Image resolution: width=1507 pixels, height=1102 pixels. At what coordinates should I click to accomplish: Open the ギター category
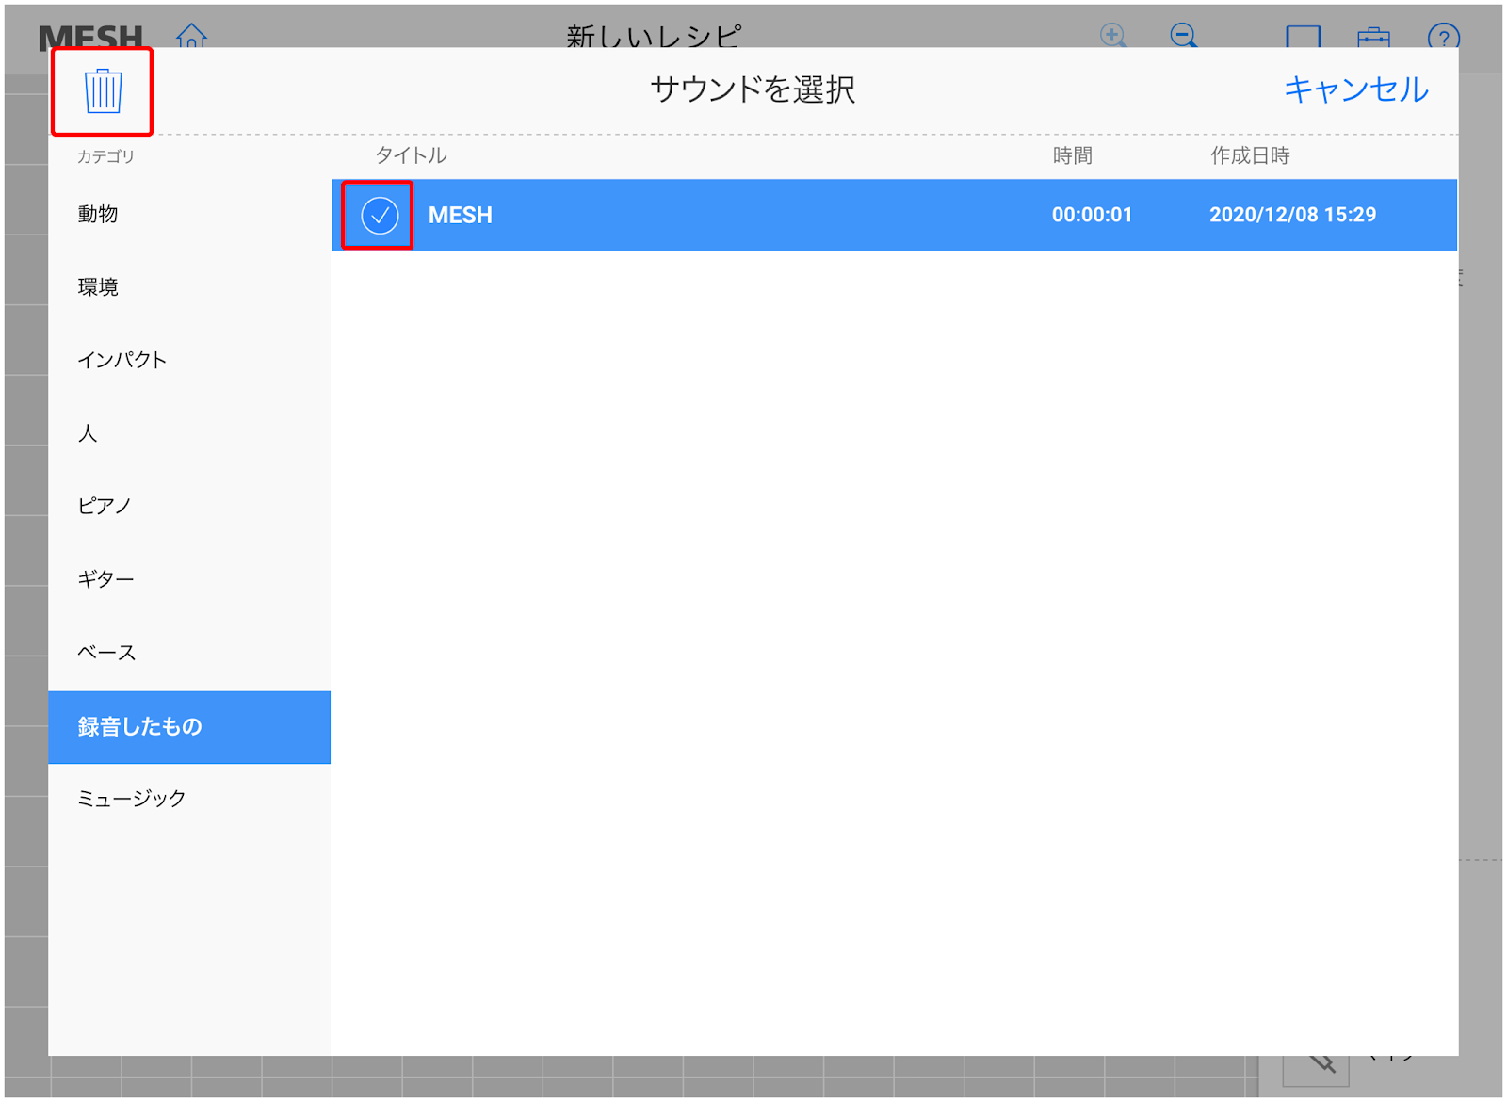pyautogui.click(x=188, y=579)
